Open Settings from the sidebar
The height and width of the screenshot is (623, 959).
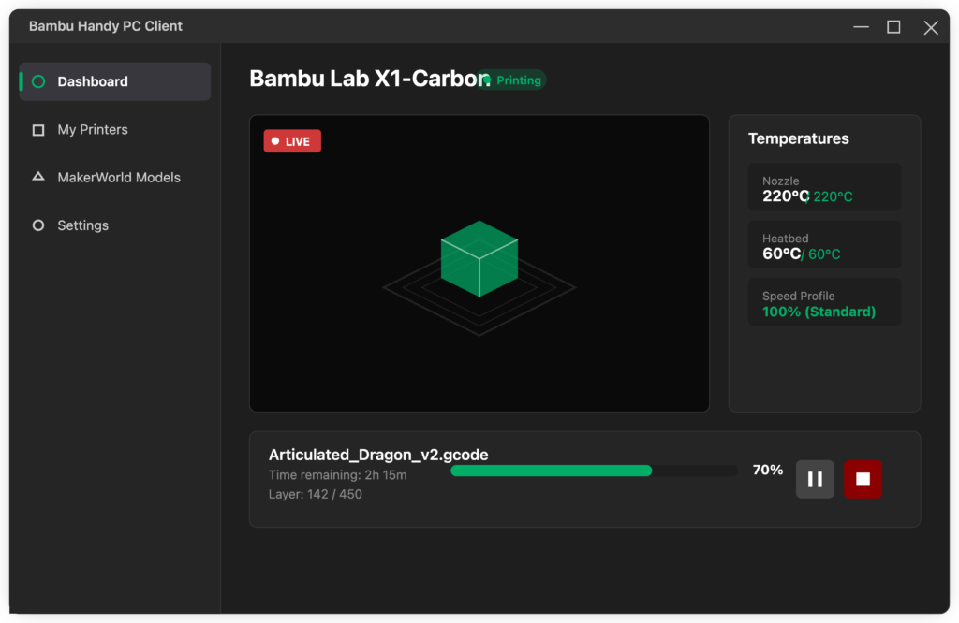tap(115, 225)
